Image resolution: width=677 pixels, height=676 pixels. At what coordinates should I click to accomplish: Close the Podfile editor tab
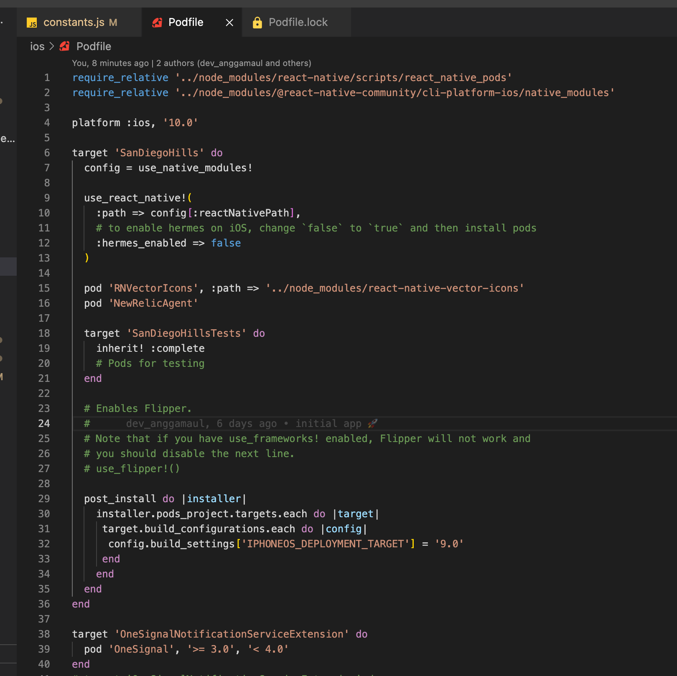(x=229, y=23)
